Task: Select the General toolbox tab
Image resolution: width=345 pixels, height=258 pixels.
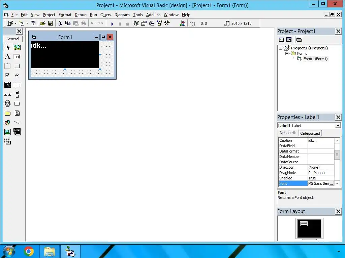Action: click(12, 39)
